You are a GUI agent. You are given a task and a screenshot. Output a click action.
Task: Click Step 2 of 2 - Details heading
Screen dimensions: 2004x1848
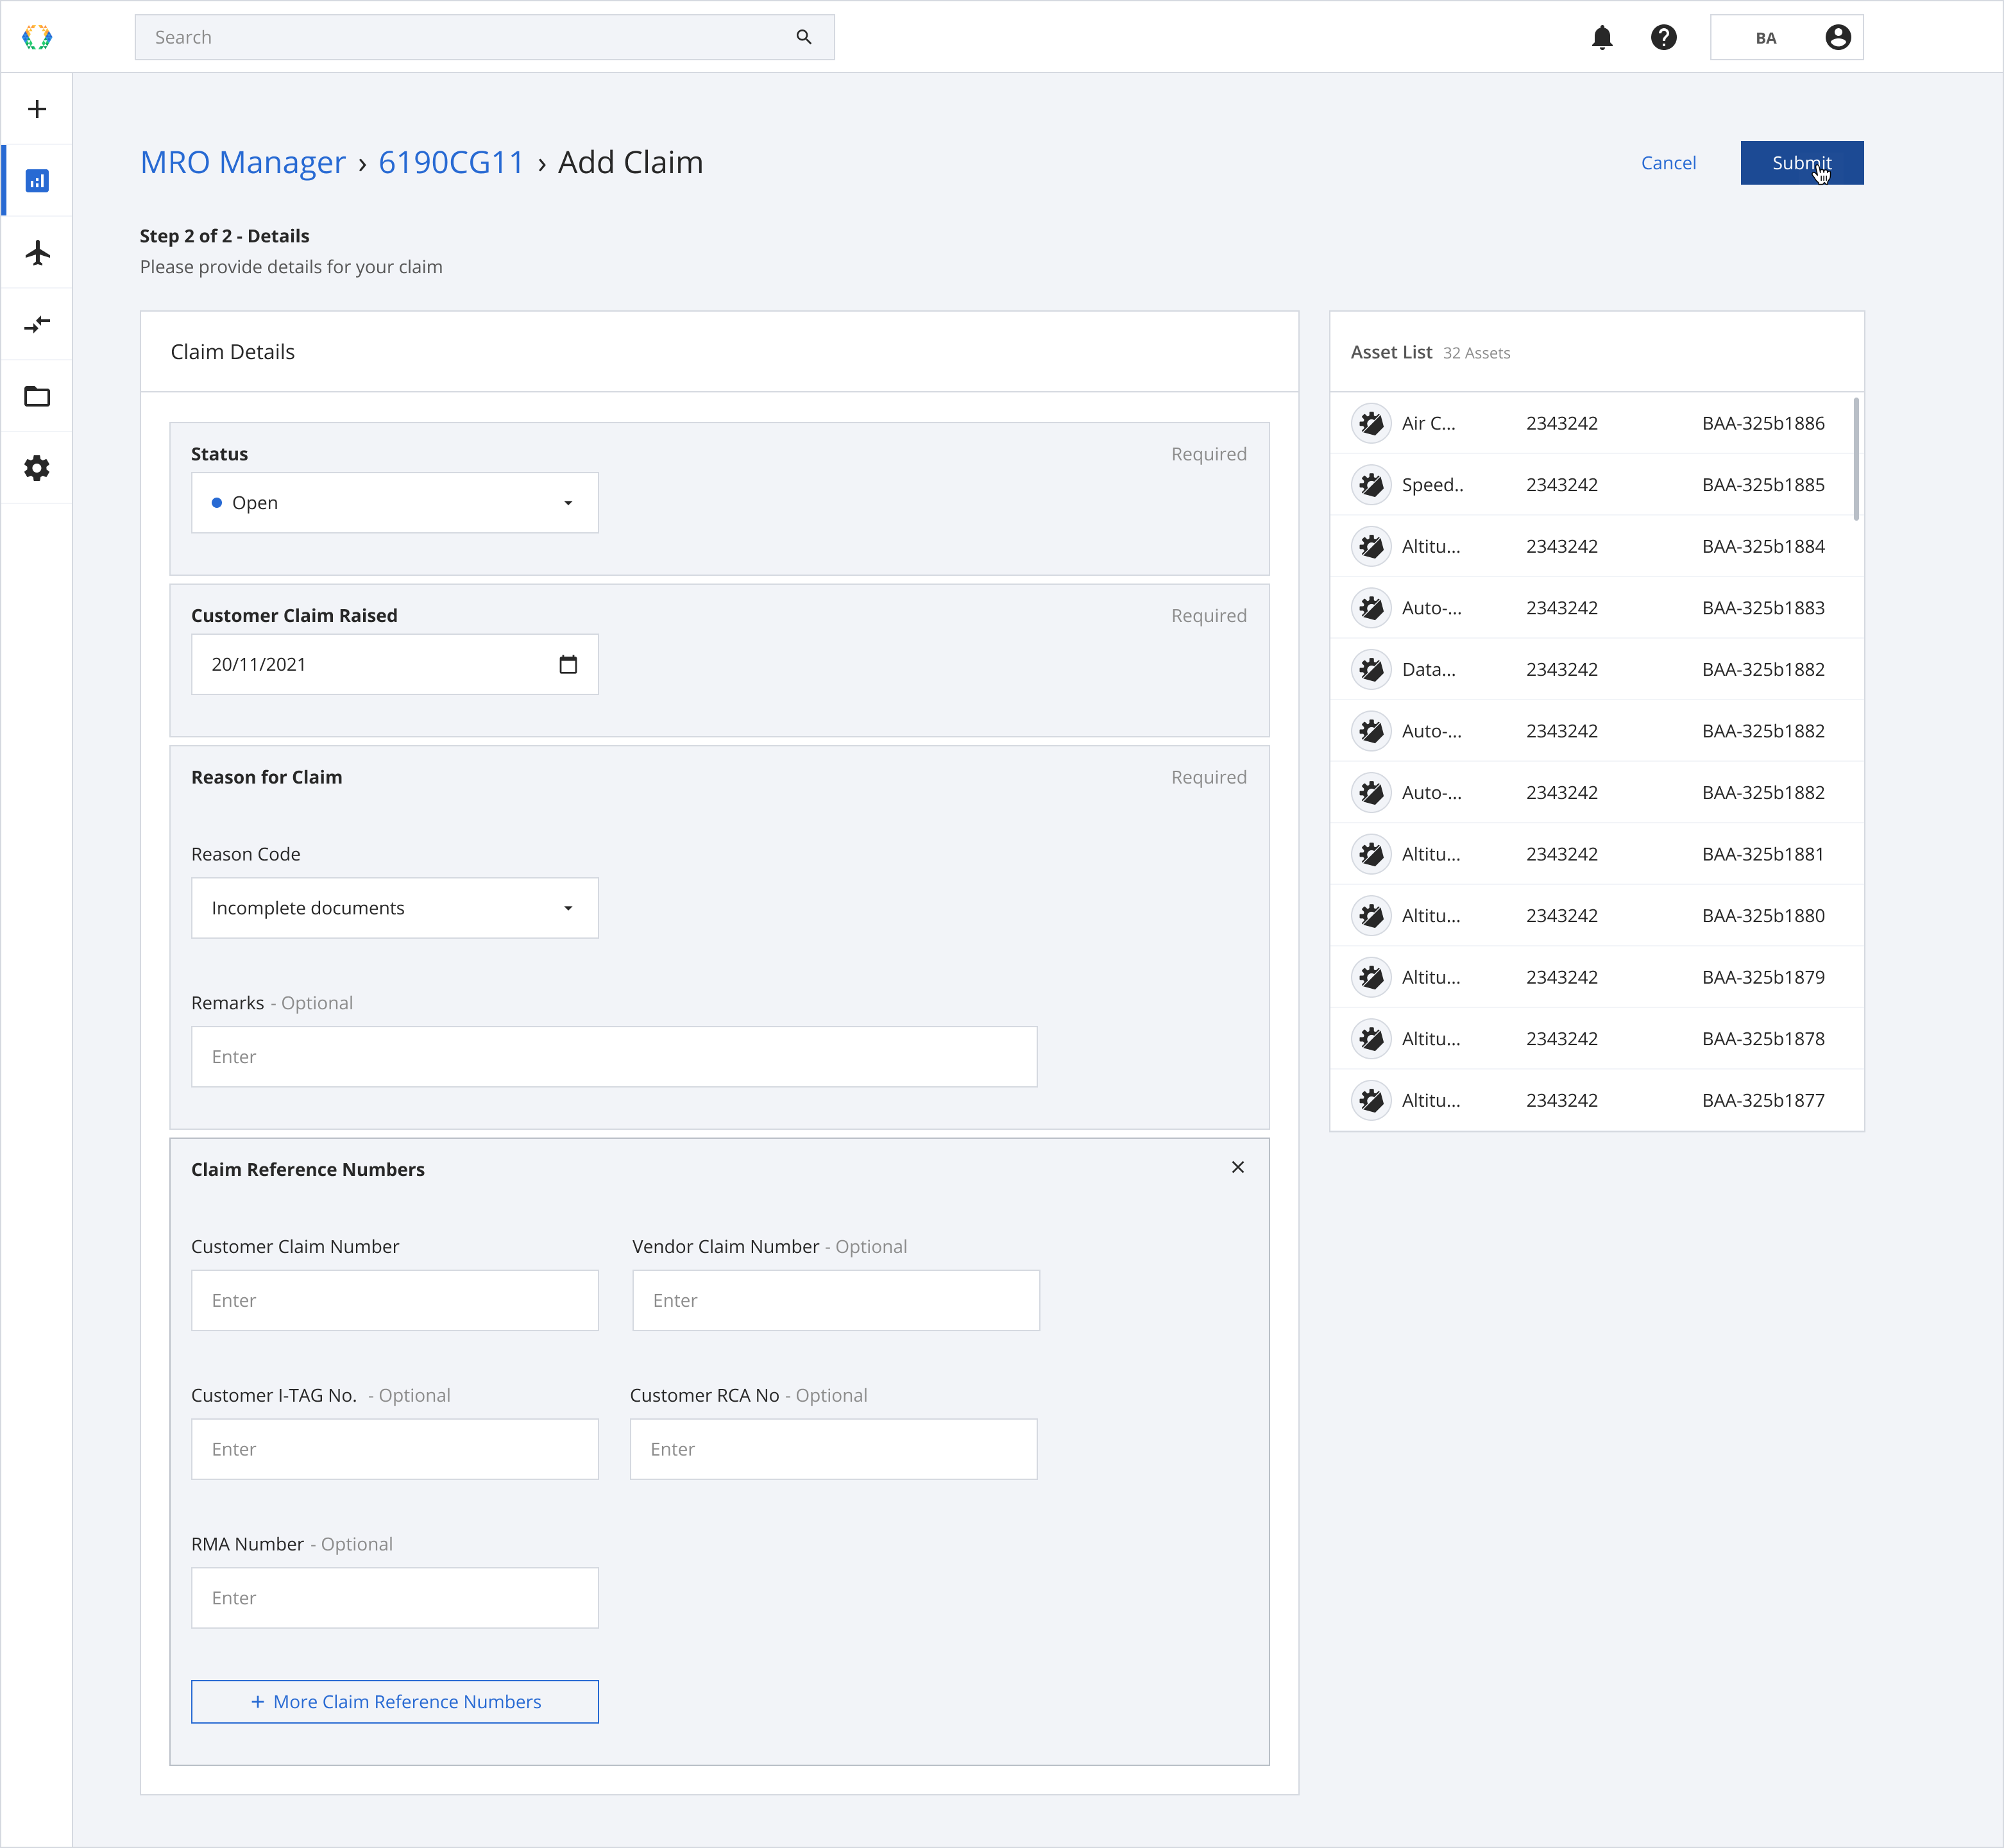[x=224, y=236]
